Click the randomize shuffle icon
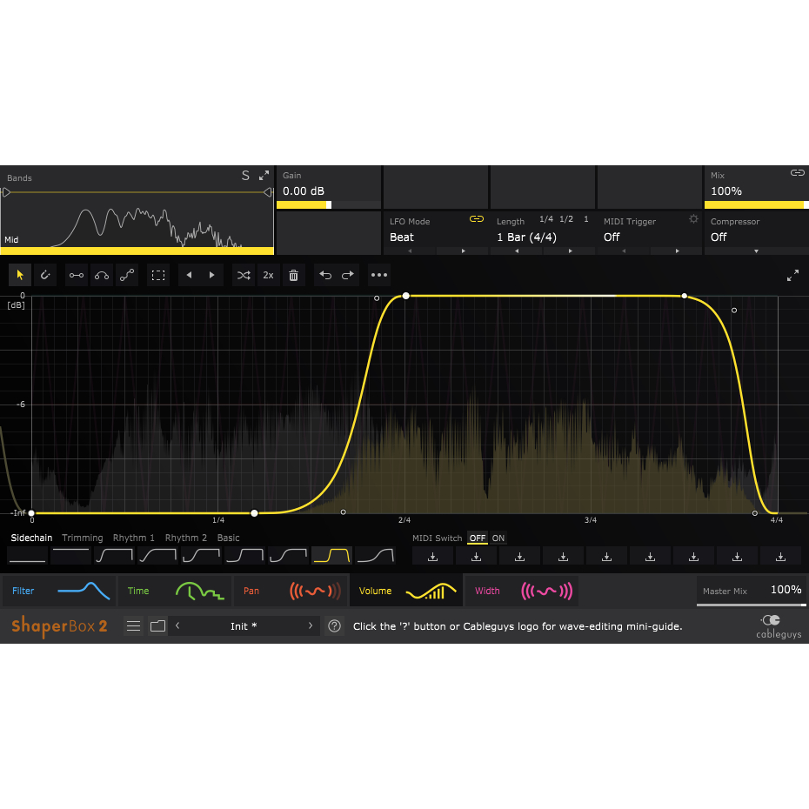 click(244, 275)
